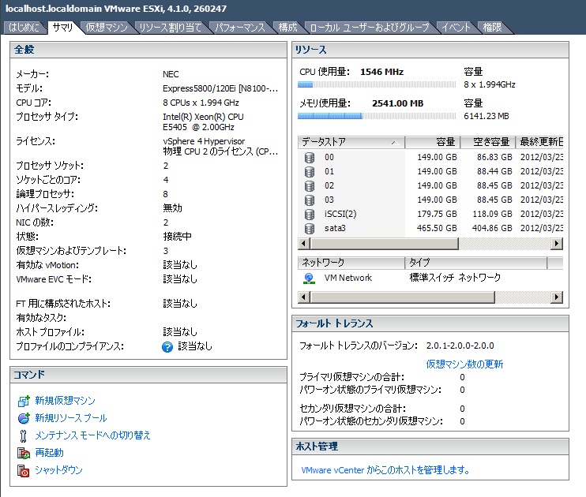This screenshot has height=497, width=586.
Task: Click the new resource pool icon
Action: coord(24,418)
